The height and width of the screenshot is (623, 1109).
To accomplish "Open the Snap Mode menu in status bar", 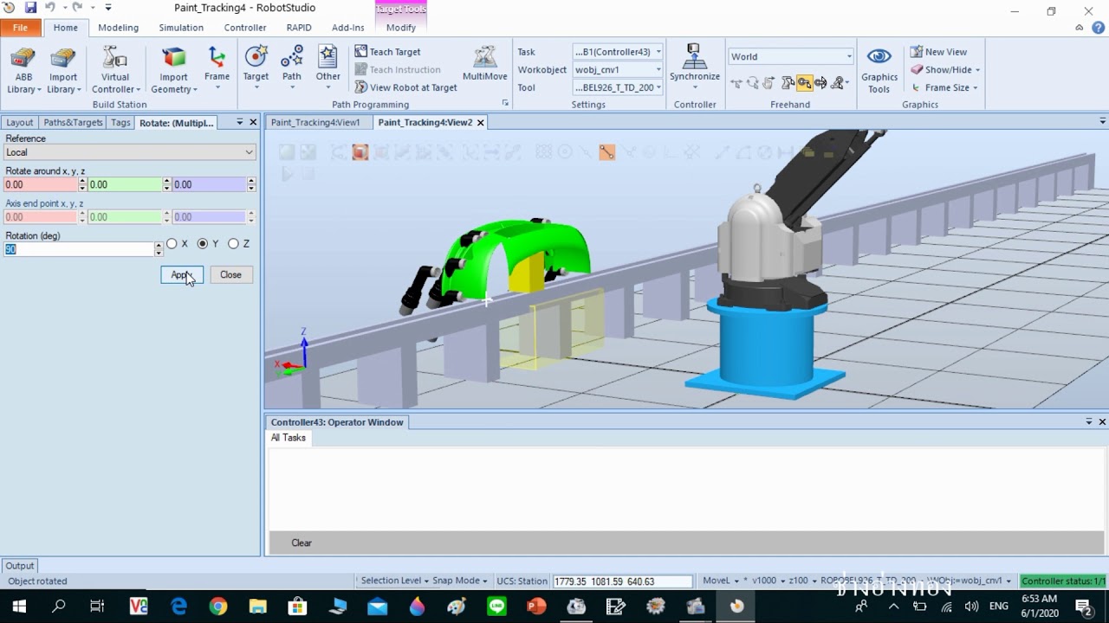I will [x=460, y=581].
